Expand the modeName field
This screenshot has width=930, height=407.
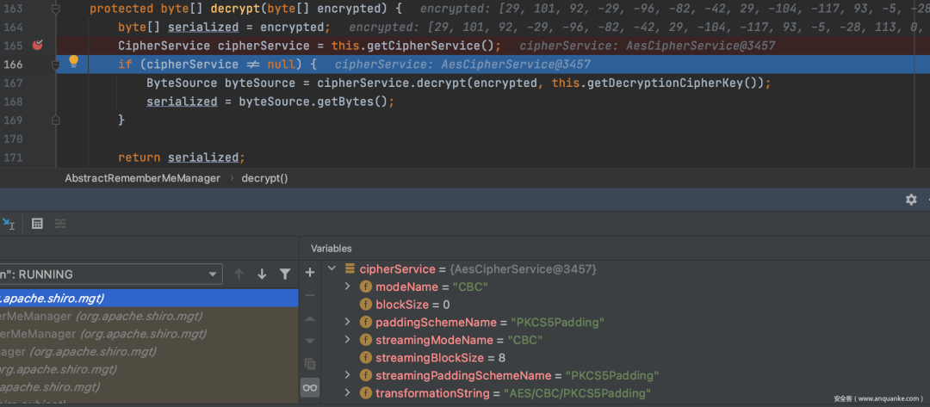coord(348,287)
